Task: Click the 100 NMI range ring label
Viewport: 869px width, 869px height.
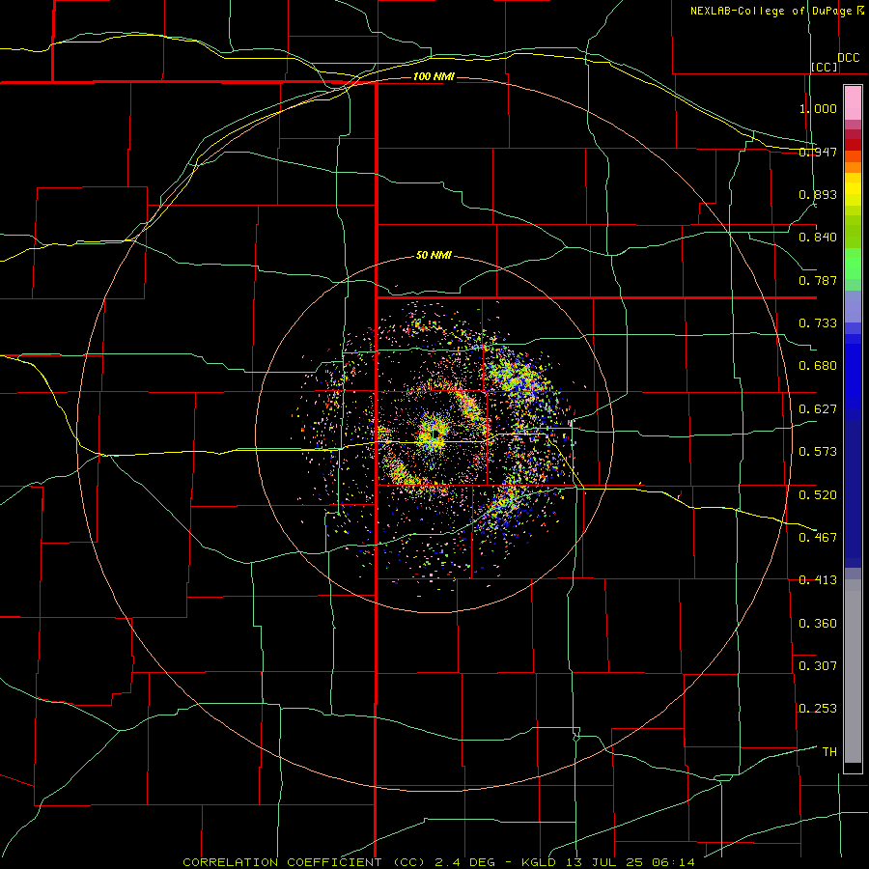Action: (x=434, y=76)
